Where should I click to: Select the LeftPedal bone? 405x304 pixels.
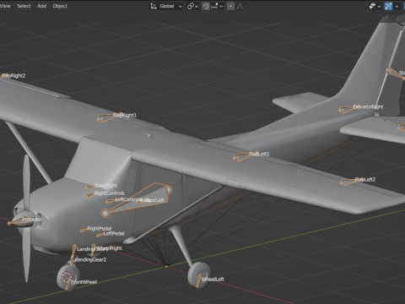tap(100, 235)
